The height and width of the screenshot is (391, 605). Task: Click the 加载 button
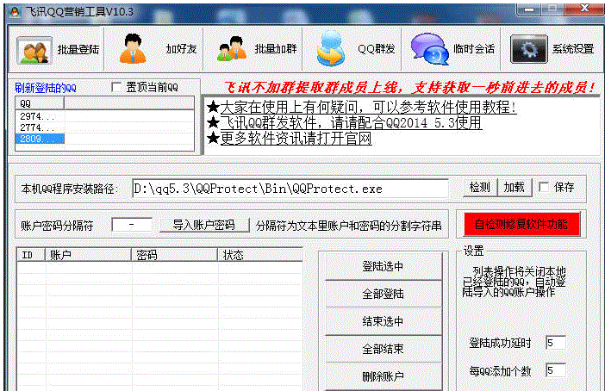515,188
